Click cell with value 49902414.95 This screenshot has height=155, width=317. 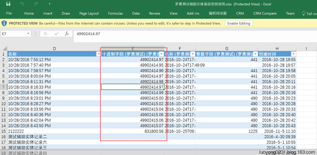tap(133, 65)
